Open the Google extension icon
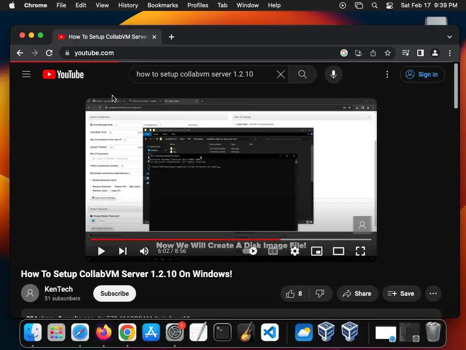Screen dimensions: 466x350 [x=344, y=53]
